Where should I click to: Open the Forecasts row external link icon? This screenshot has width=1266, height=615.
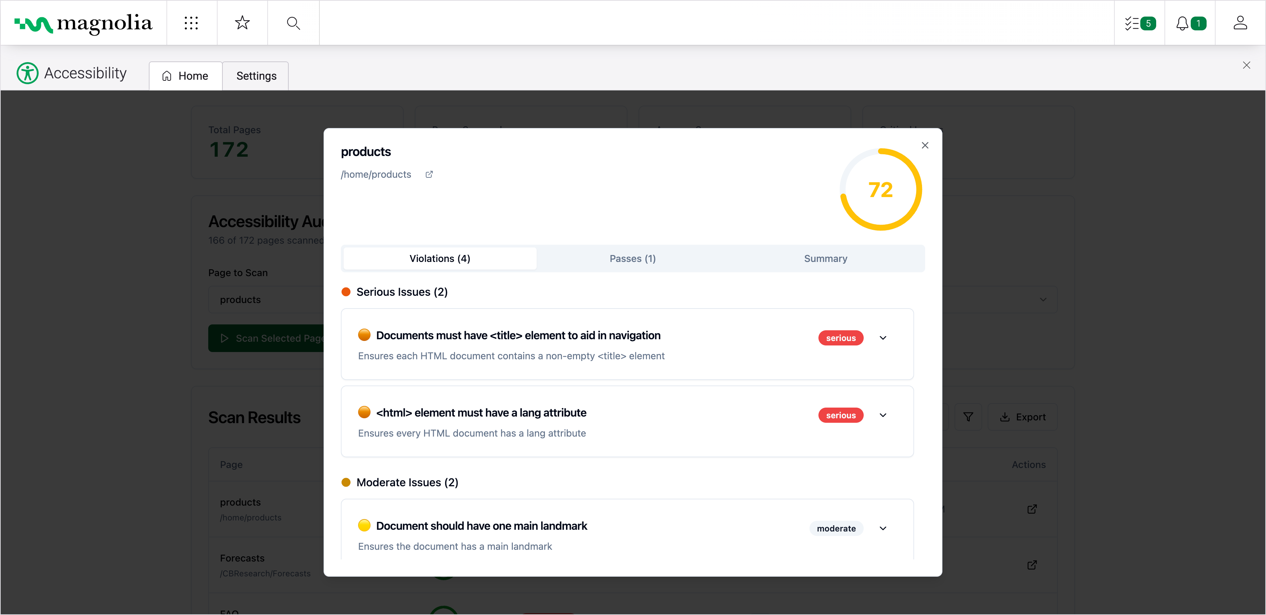click(1032, 565)
